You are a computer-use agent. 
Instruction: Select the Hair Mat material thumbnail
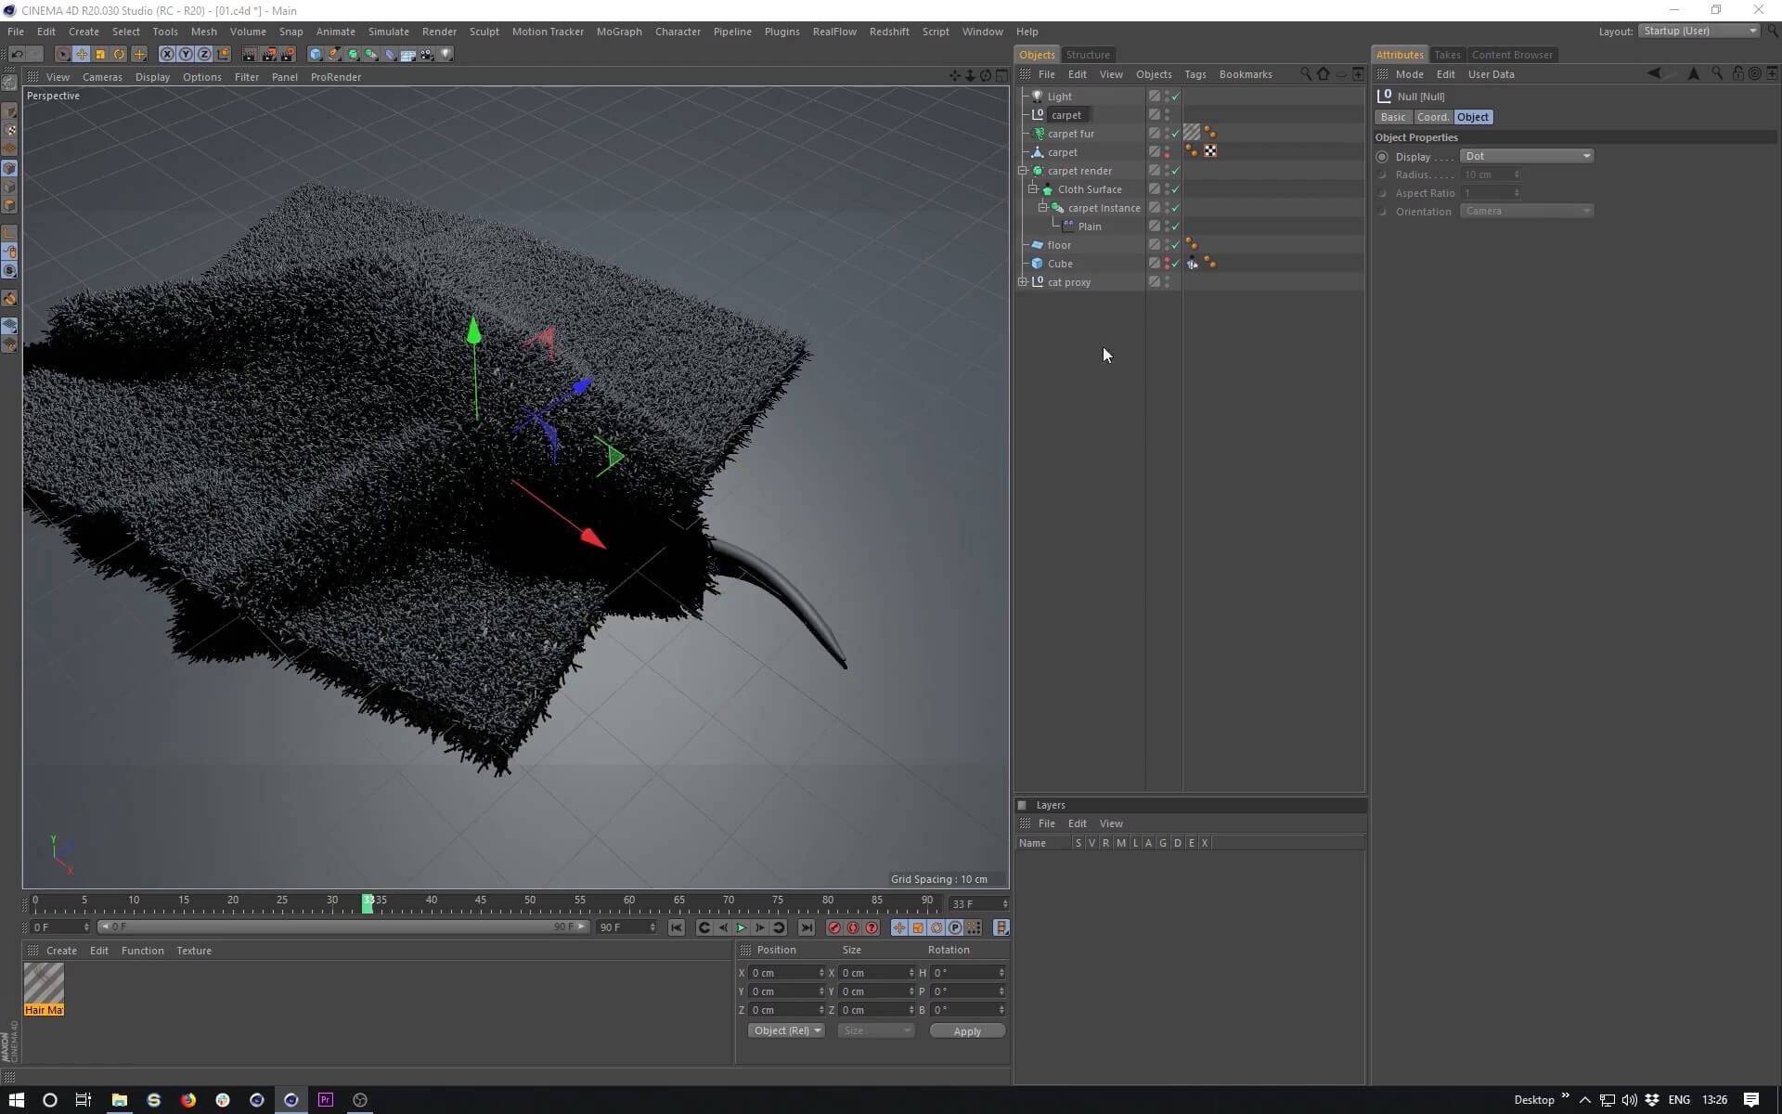[44, 984]
